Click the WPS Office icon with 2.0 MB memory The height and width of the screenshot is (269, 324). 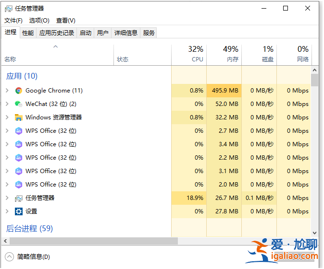tap(19, 185)
